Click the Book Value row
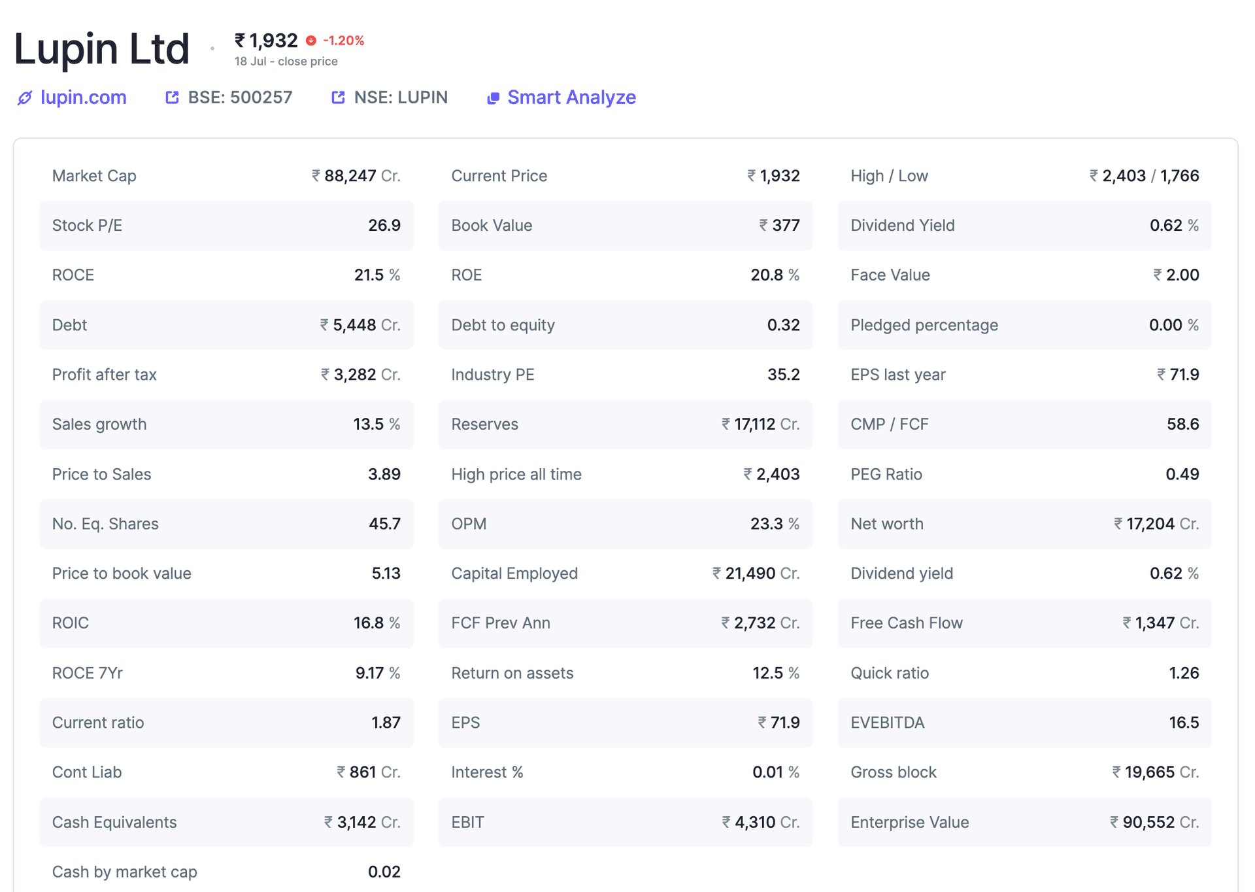Image resolution: width=1255 pixels, height=892 pixels. pos(626,226)
